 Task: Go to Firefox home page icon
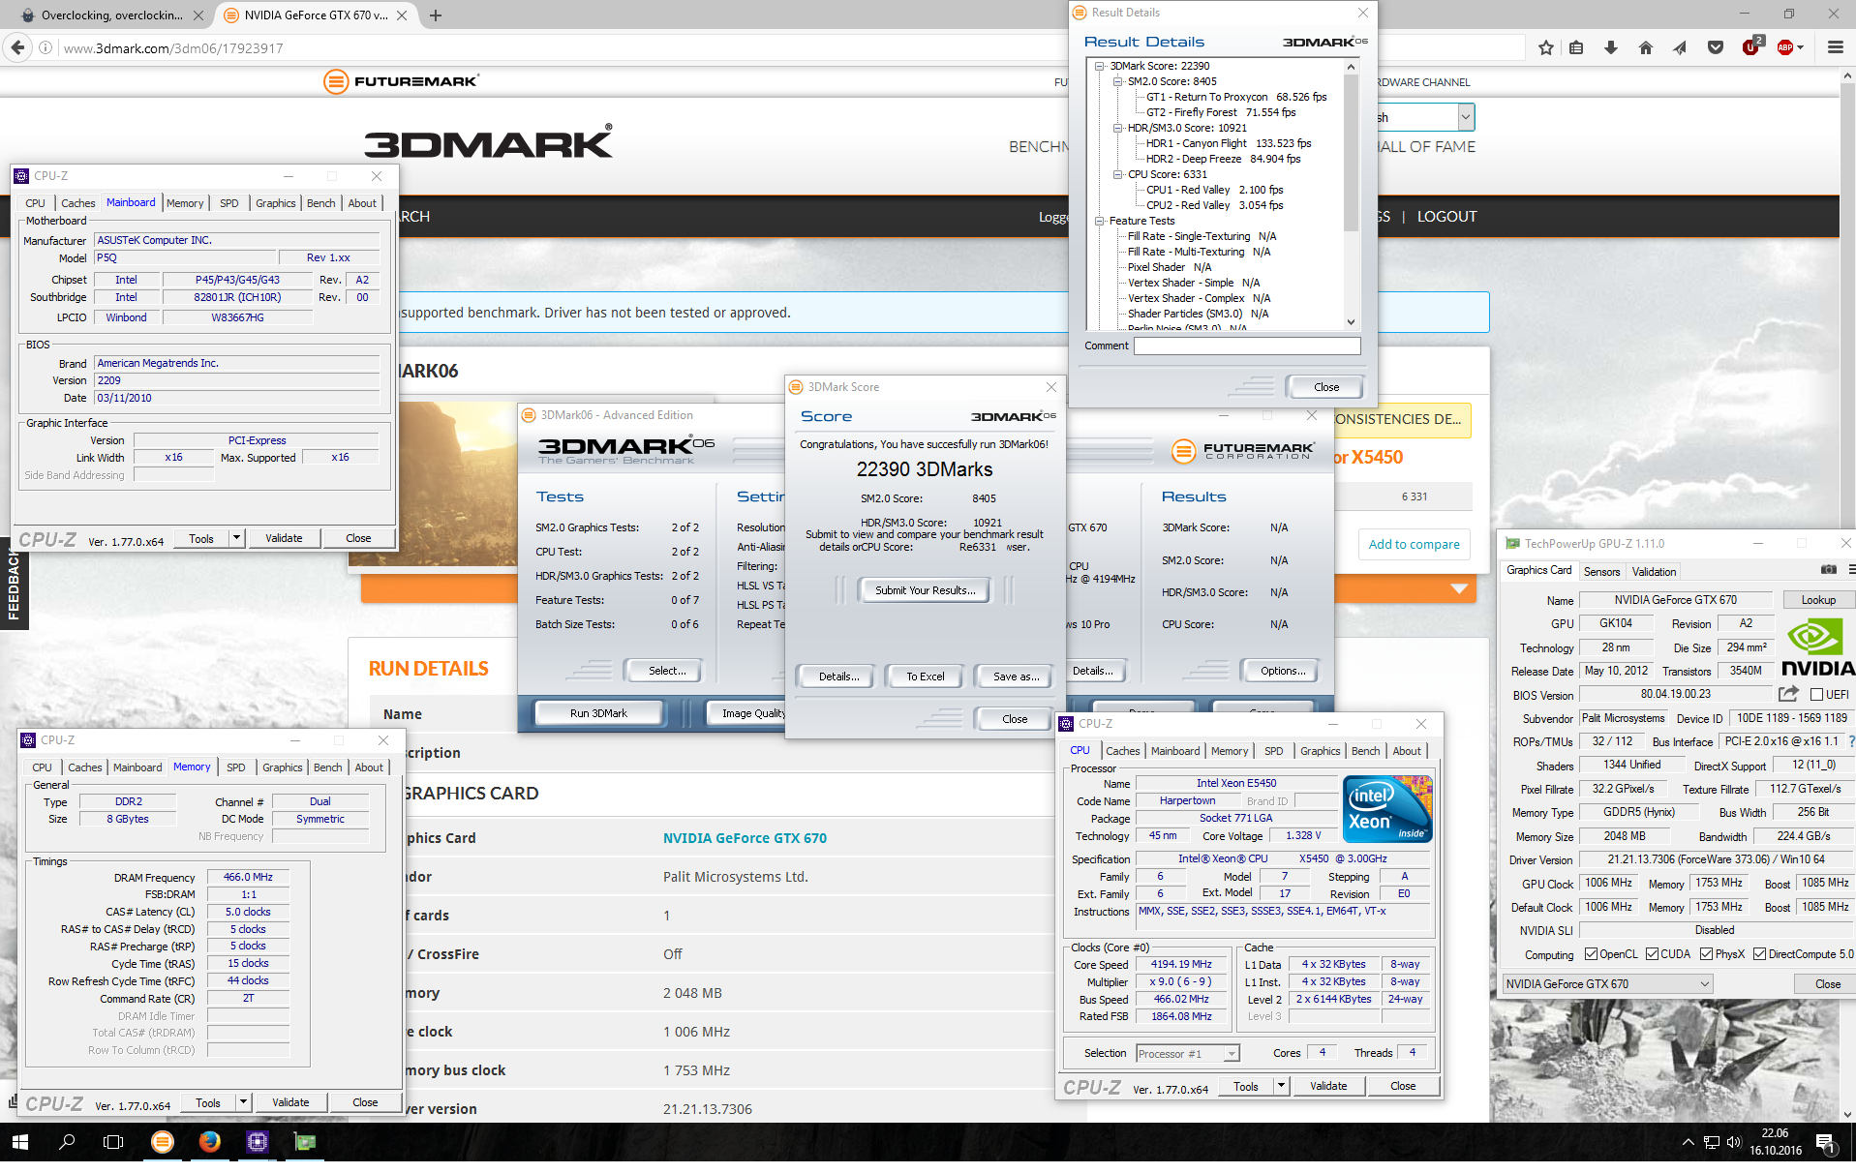pyautogui.click(x=1646, y=47)
